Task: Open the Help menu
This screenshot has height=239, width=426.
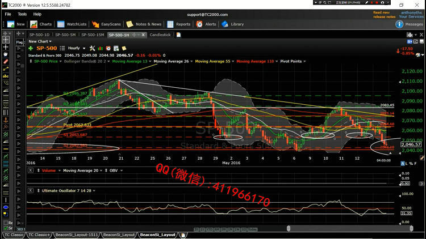Action: pyautogui.click(x=37, y=14)
